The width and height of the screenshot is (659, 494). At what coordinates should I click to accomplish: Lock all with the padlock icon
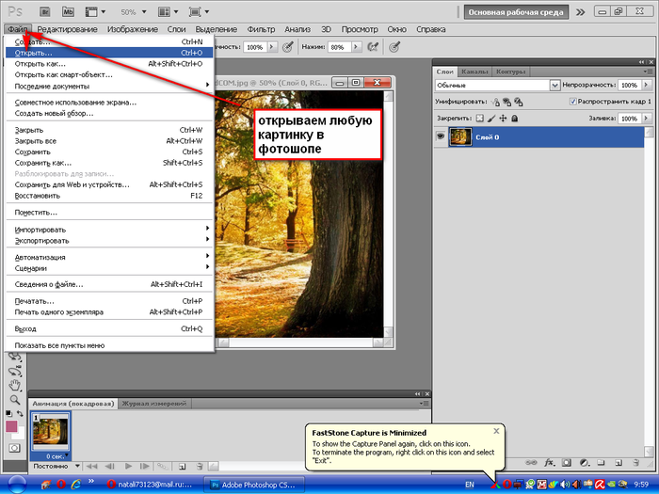pyautogui.click(x=514, y=118)
